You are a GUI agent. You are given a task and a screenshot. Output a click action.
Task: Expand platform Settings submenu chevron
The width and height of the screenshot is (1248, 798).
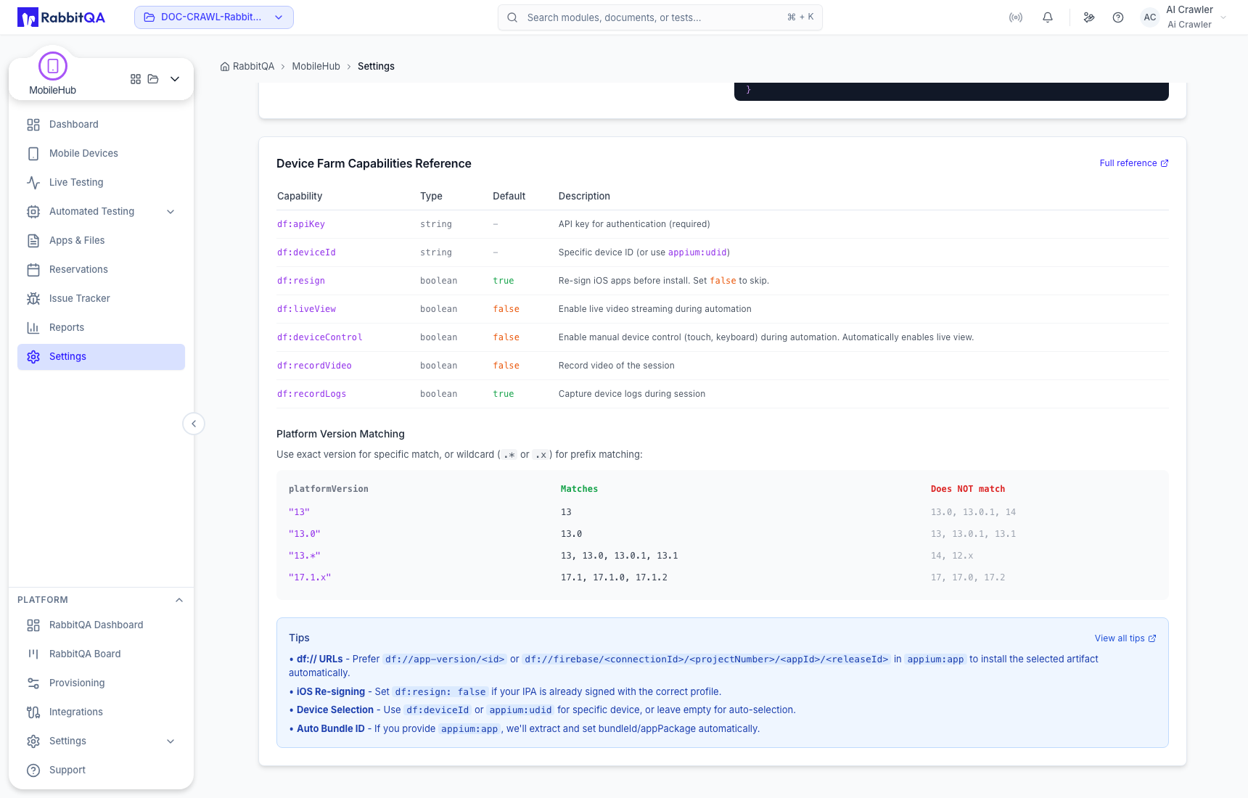(x=171, y=741)
